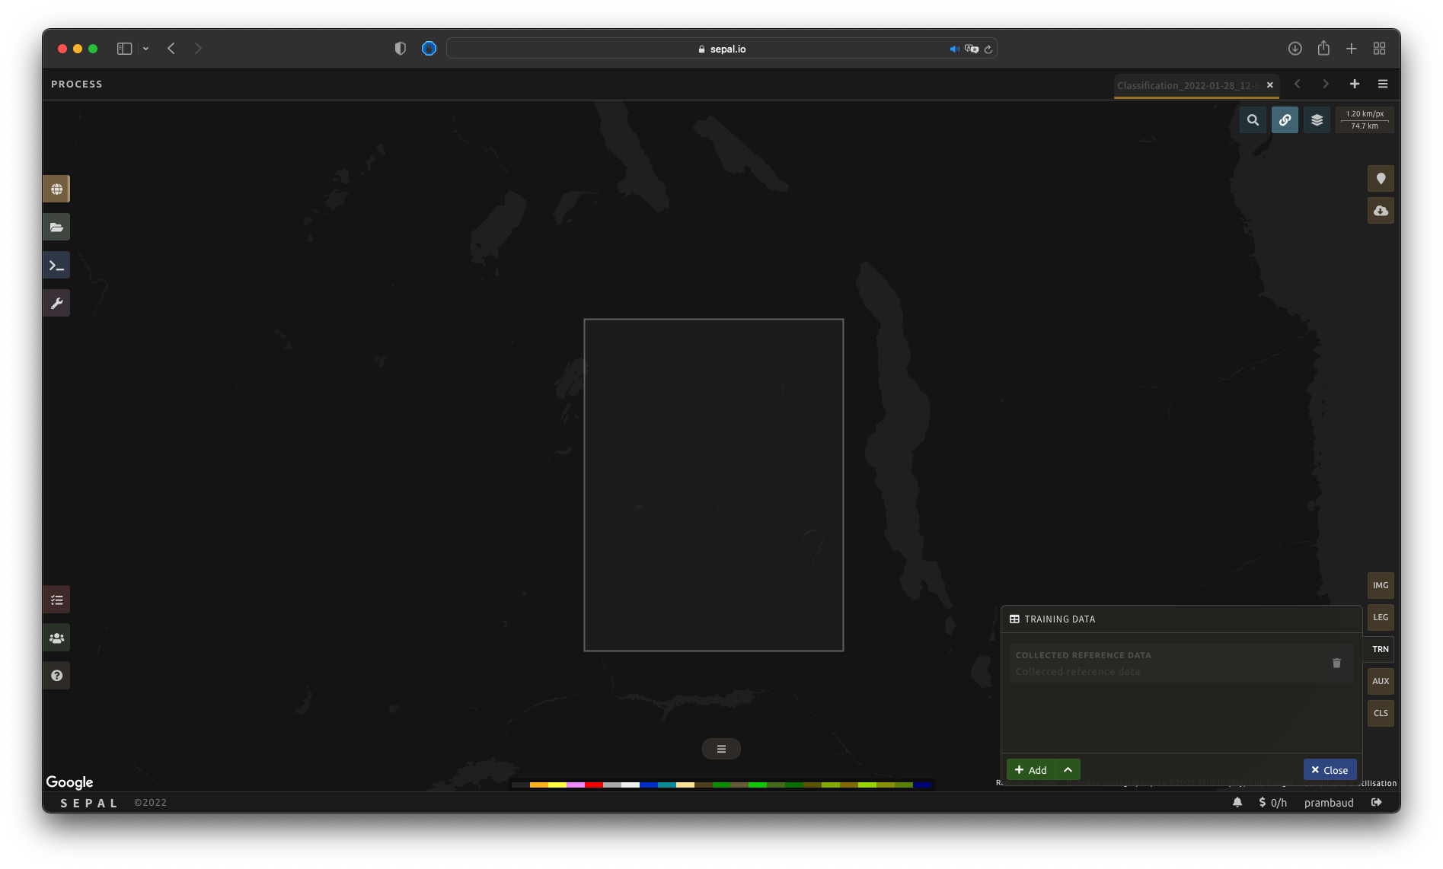This screenshot has width=1443, height=869.
Task: Expand the Add button options arrow
Action: (x=1068, y=770)
